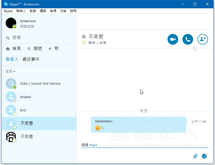Open the dial pad icon
The image size is (215, 165).
coord(29,49)
